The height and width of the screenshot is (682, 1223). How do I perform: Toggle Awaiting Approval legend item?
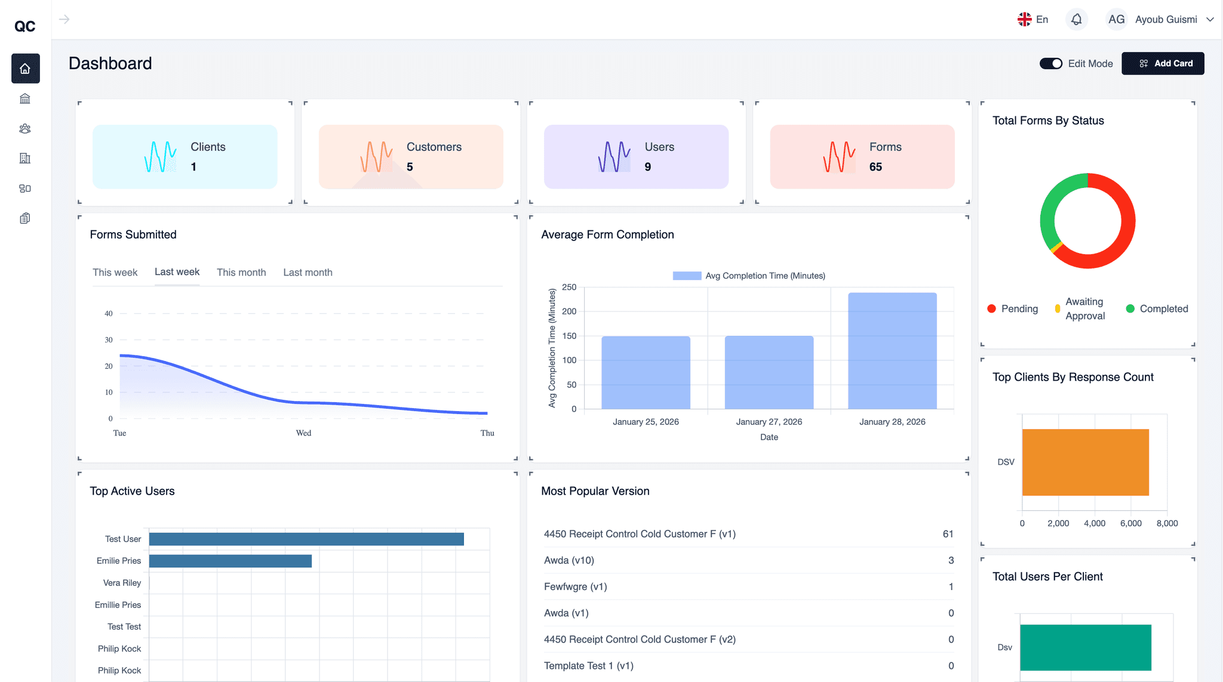pos(1080,308)
